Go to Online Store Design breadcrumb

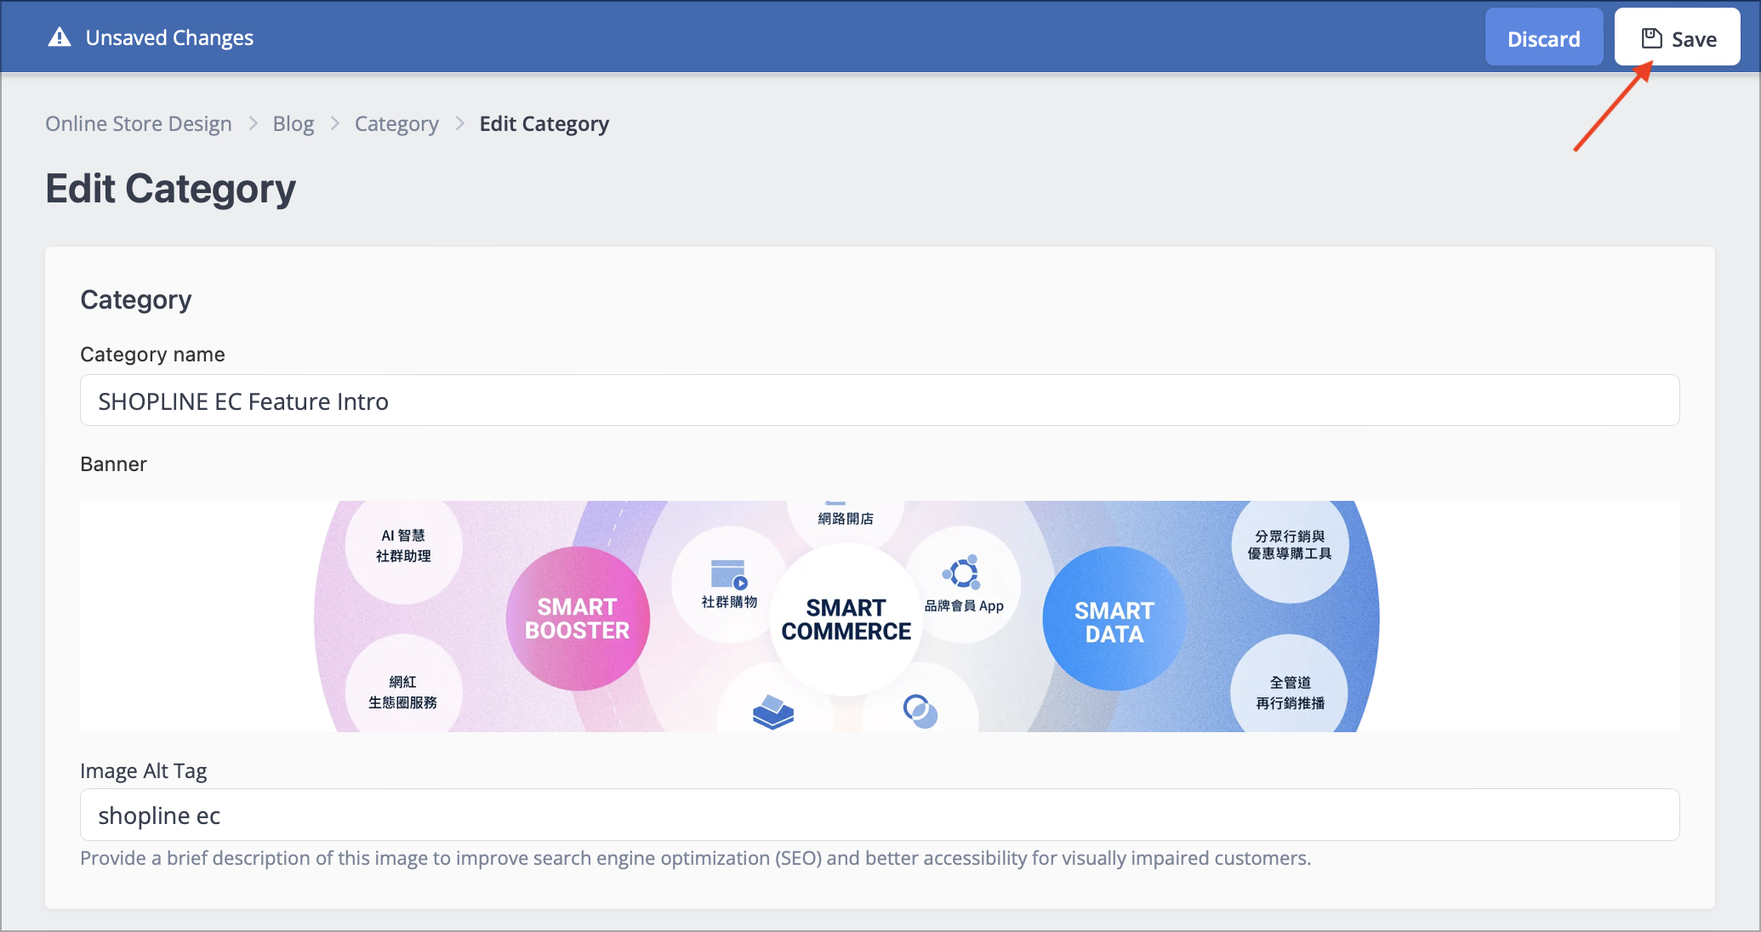pyautogui.click(x=139, y=123)
